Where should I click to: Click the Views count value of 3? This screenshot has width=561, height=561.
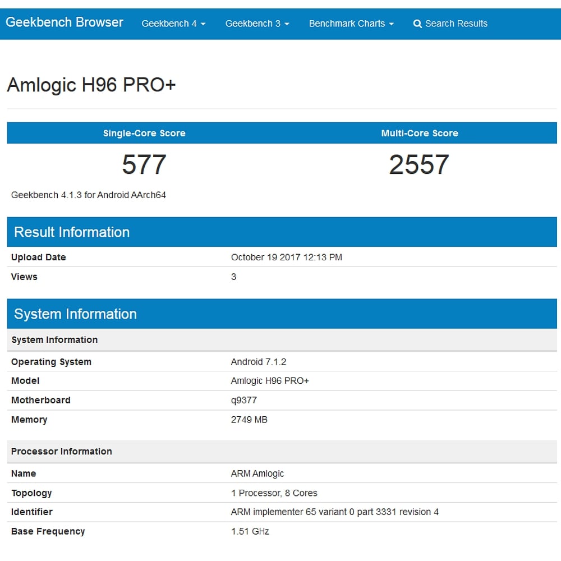click(233, 277)
